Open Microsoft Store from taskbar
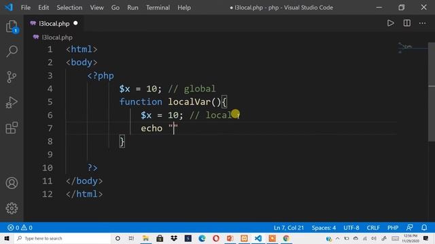Image resolution: width=435 pixels, height=244 pixels. click(x=160, y=238)
